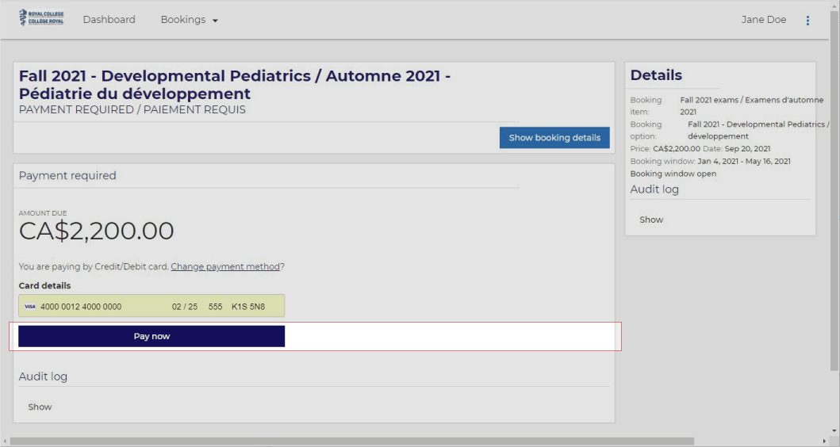Click the horizontal scrollbar left arrow

[x=5, y=441]
